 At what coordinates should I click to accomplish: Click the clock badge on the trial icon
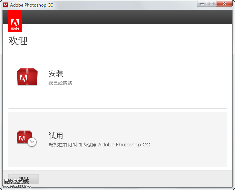coord(32,142)
